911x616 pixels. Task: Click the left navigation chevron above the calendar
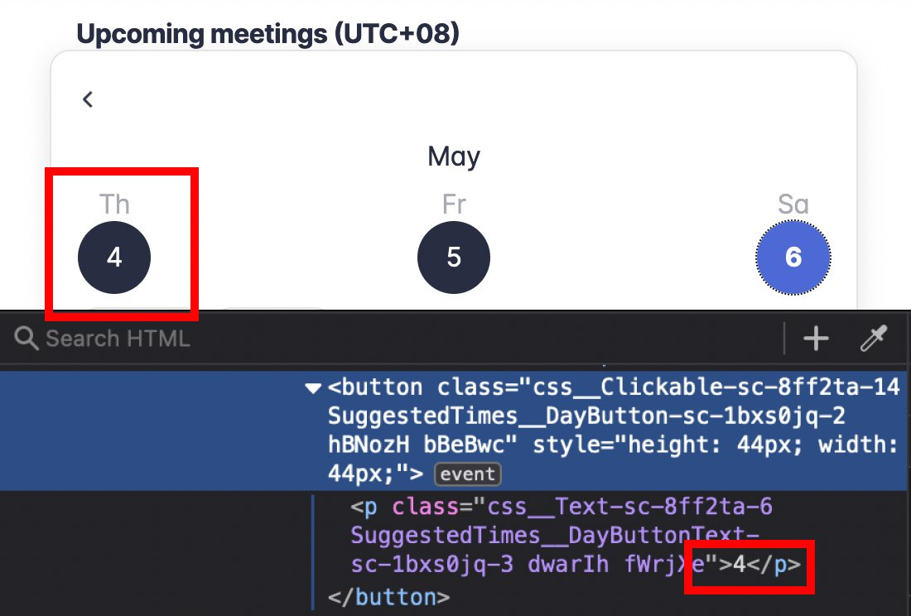[x=88, y=99]
